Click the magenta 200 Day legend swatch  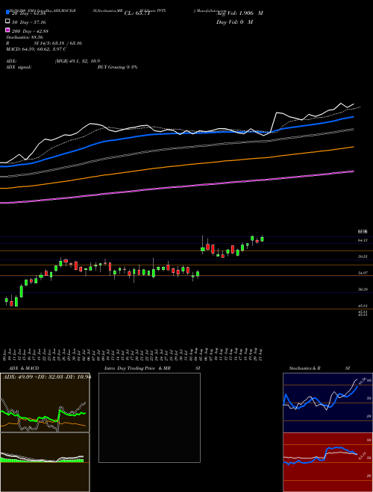8,30
